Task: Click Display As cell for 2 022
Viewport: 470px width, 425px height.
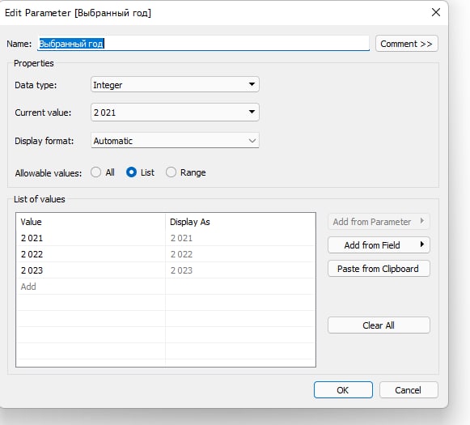Action: [240, 254]
